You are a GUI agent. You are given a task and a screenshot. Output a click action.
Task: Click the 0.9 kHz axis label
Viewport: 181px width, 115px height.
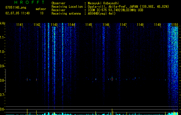[2, 66]
